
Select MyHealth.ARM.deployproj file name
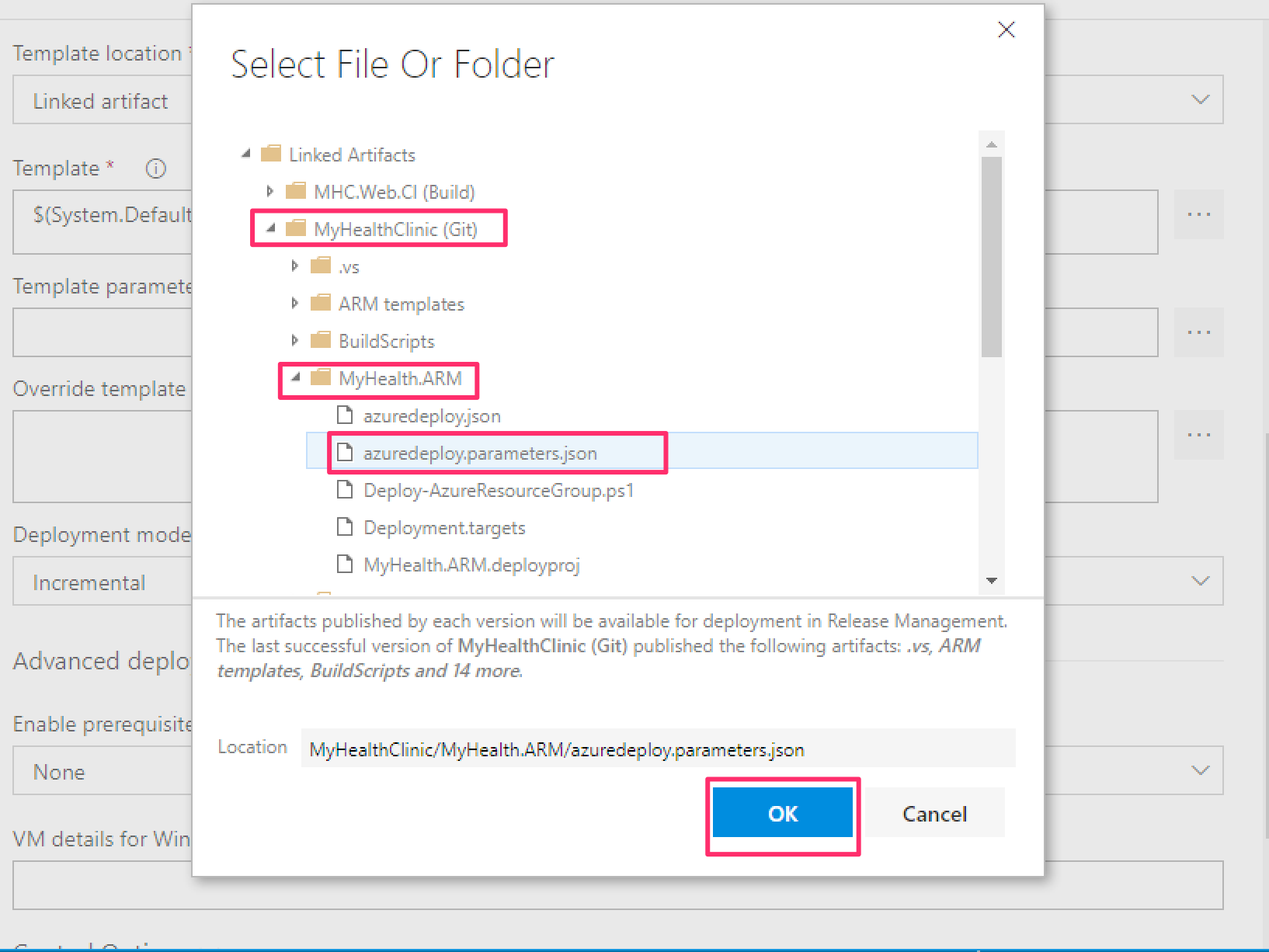(471, 565)
